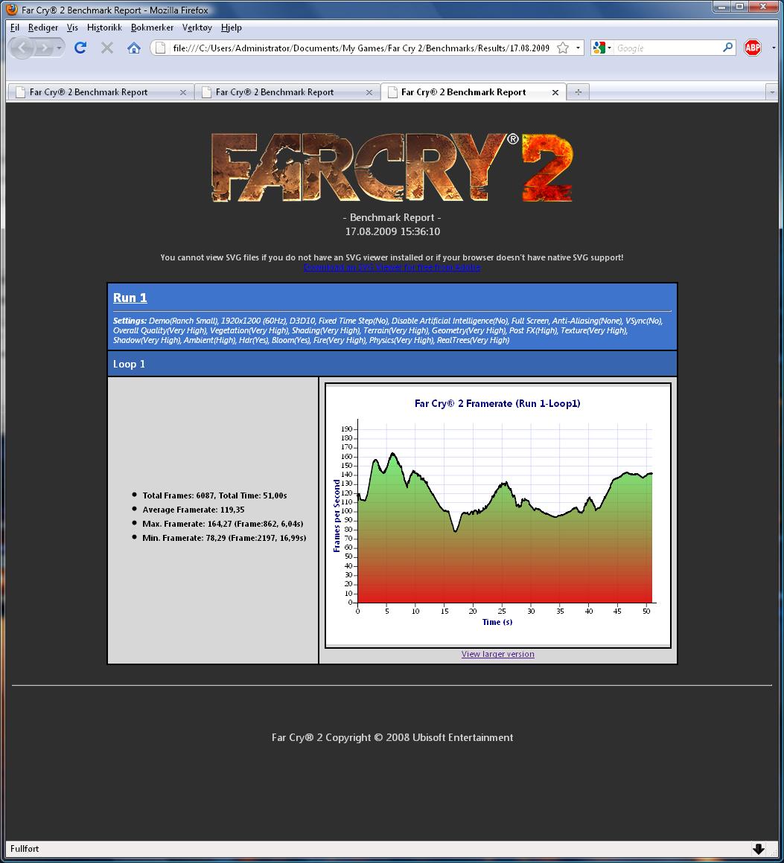Open the Google search engine selector
This screenshot has height=863, width=784.
click(x=602, y=48)
